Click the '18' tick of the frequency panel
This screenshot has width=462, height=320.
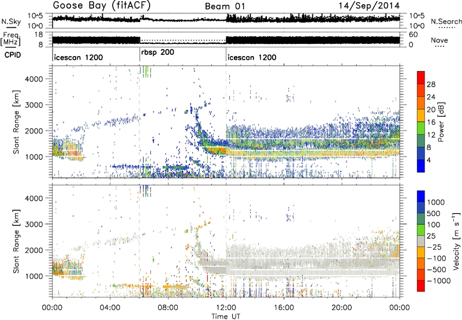point(39,35)
